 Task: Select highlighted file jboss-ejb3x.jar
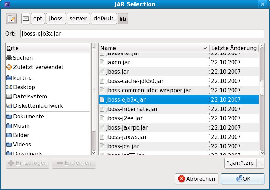click(x=179, y=99)
